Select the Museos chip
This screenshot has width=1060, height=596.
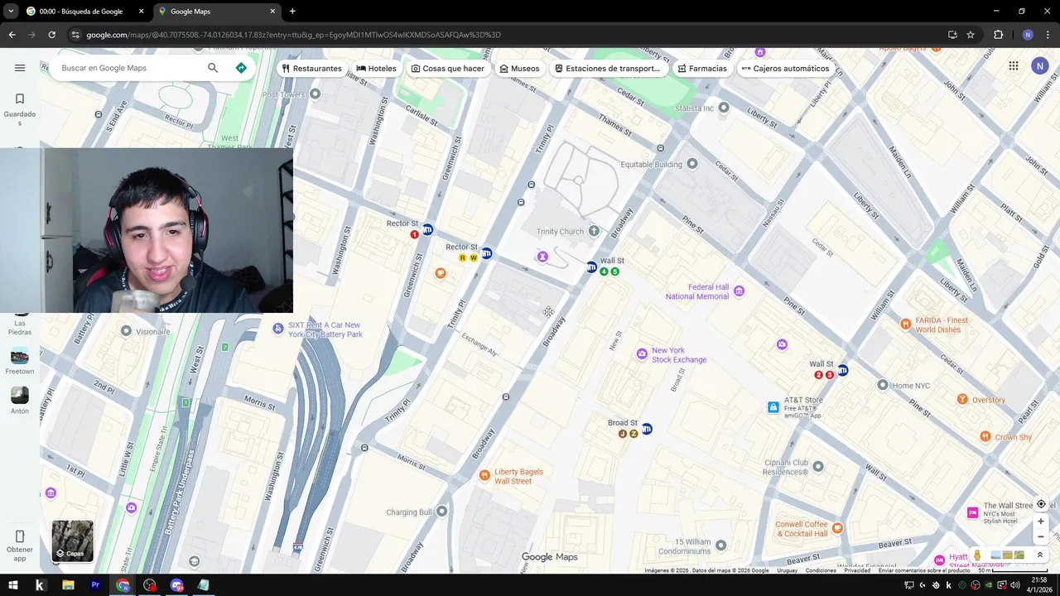(x=520, y=69)
